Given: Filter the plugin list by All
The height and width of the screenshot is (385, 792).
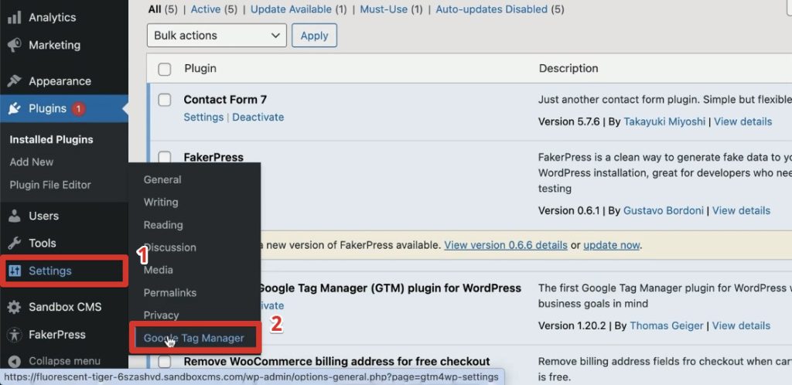Looking at the screenshot, I should [154, 9].
